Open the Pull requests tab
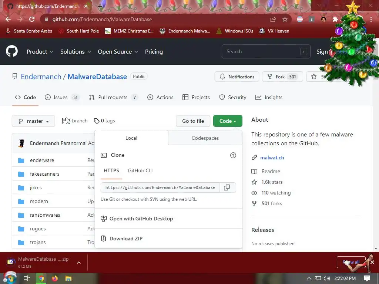The height and width of the screenshot is (284, 379). pyautogui.click(x=113, y=97)
